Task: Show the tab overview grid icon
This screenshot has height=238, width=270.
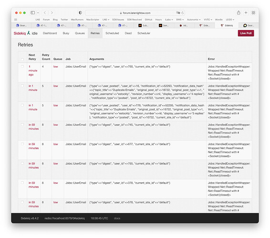Action: coord(253,13)
